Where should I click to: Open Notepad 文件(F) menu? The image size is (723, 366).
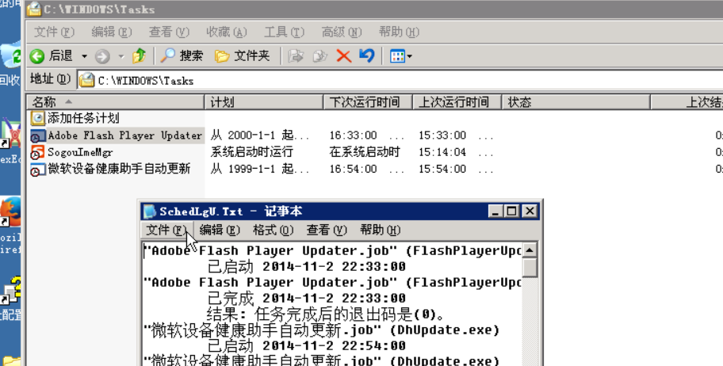click(x=166, y=230)
